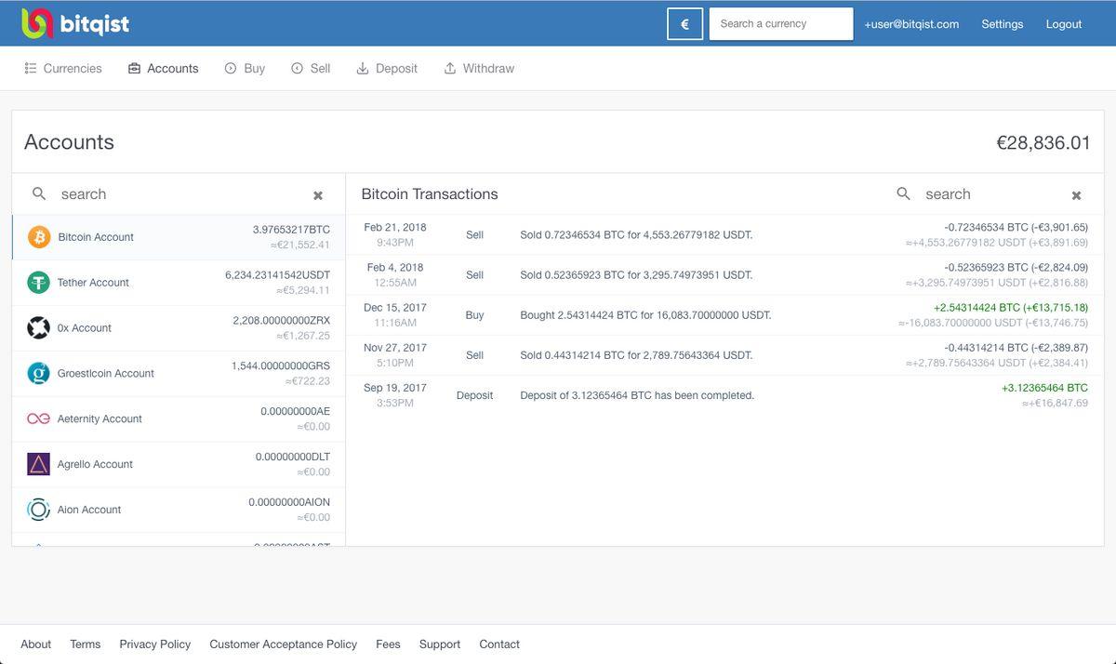
Task: Clear the accounts search field
Action: pos(318,195)
